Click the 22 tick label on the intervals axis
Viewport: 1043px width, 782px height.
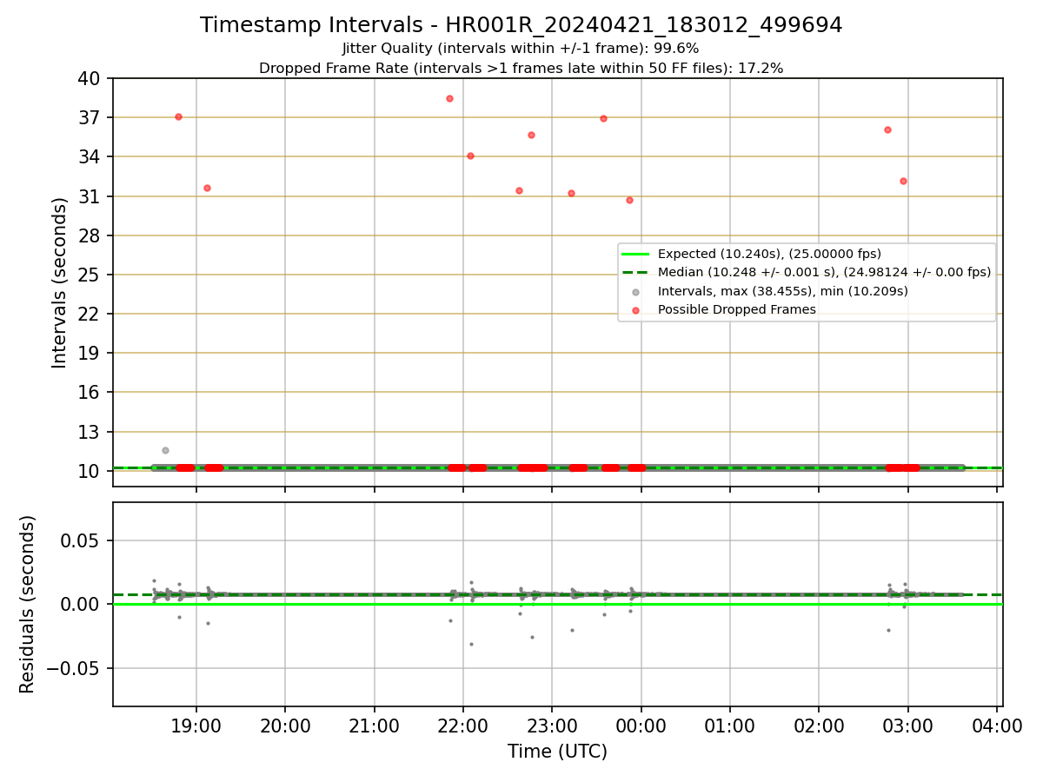point(90,314)
